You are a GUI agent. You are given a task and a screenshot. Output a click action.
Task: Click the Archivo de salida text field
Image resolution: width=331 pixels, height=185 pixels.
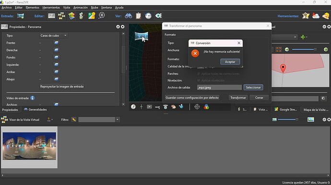point(219,87)
